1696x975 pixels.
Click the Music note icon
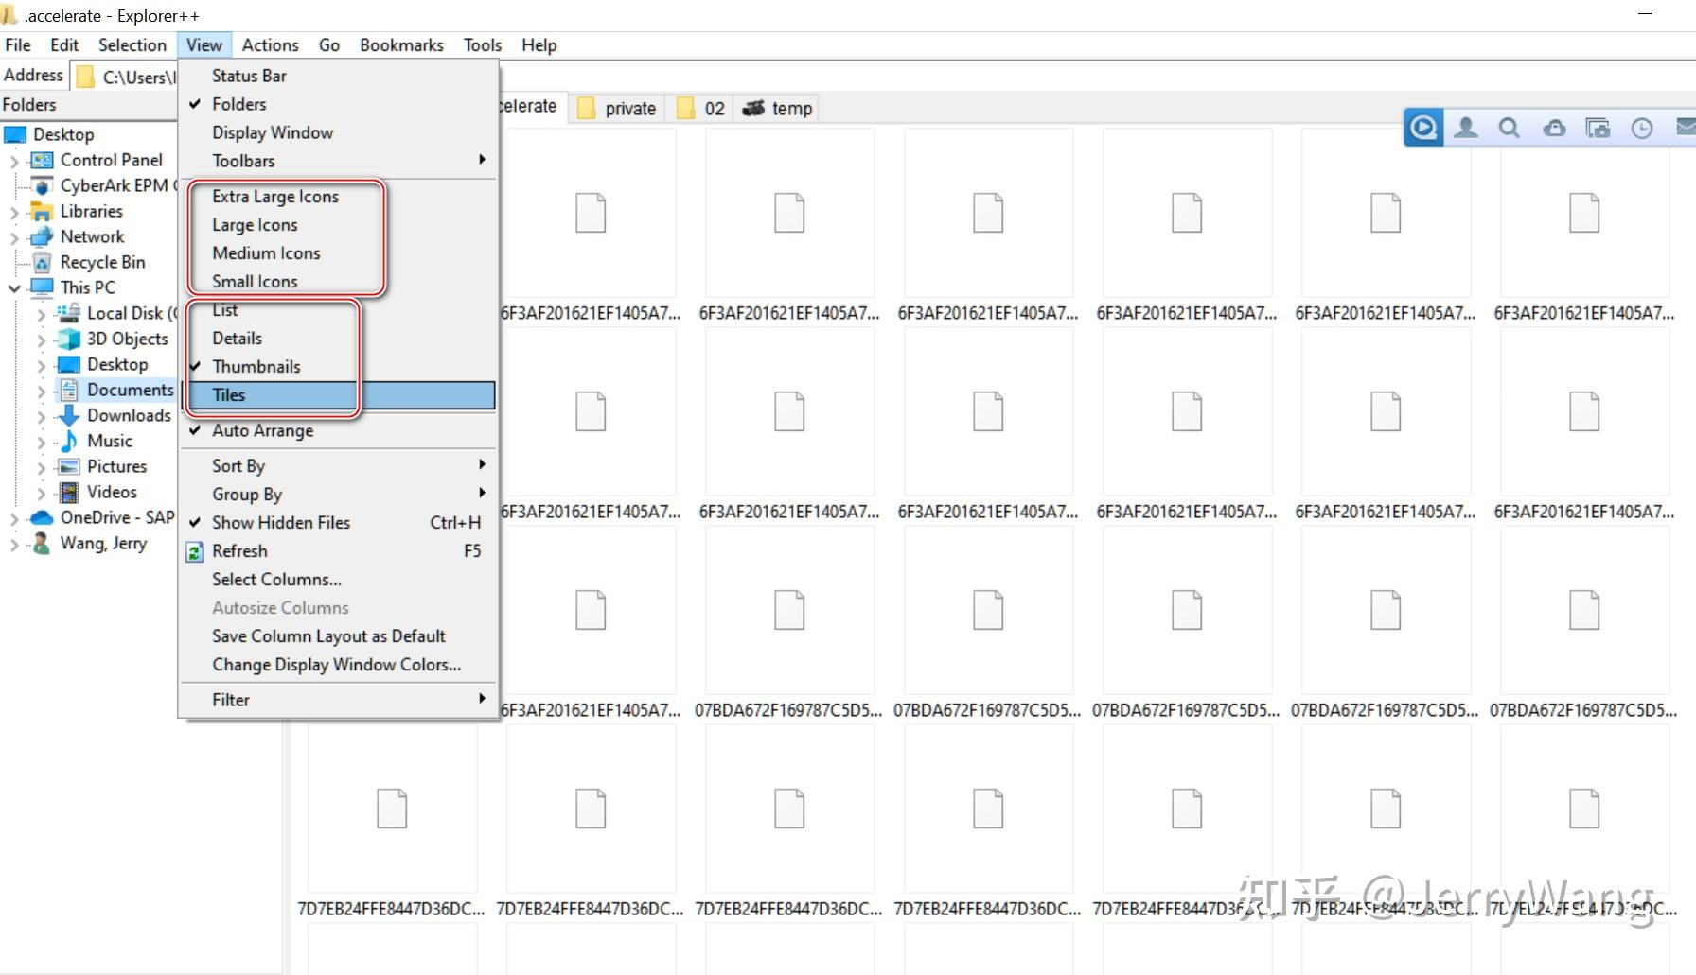point(69,441)
